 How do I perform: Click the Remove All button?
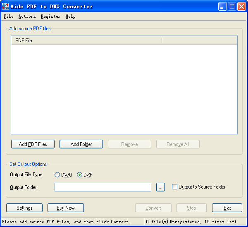(178, 144)
